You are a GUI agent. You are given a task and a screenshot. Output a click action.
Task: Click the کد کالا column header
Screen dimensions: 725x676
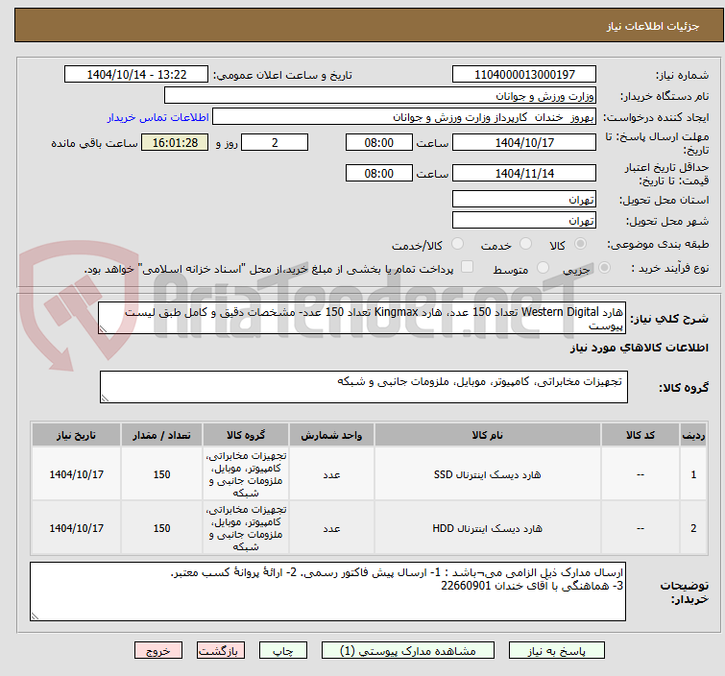[640, 435]
